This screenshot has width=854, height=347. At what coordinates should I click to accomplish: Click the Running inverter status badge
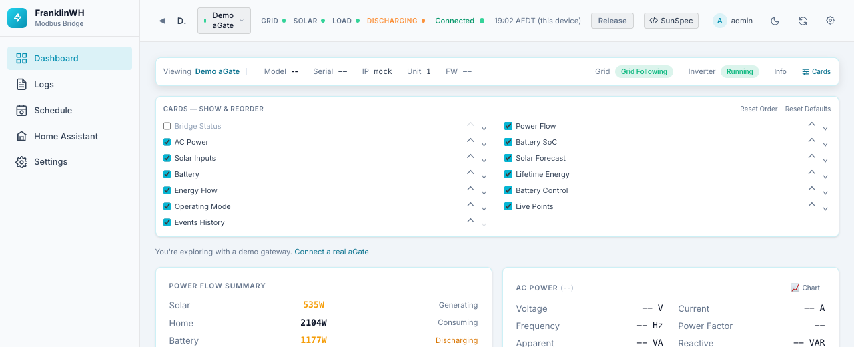739,71
